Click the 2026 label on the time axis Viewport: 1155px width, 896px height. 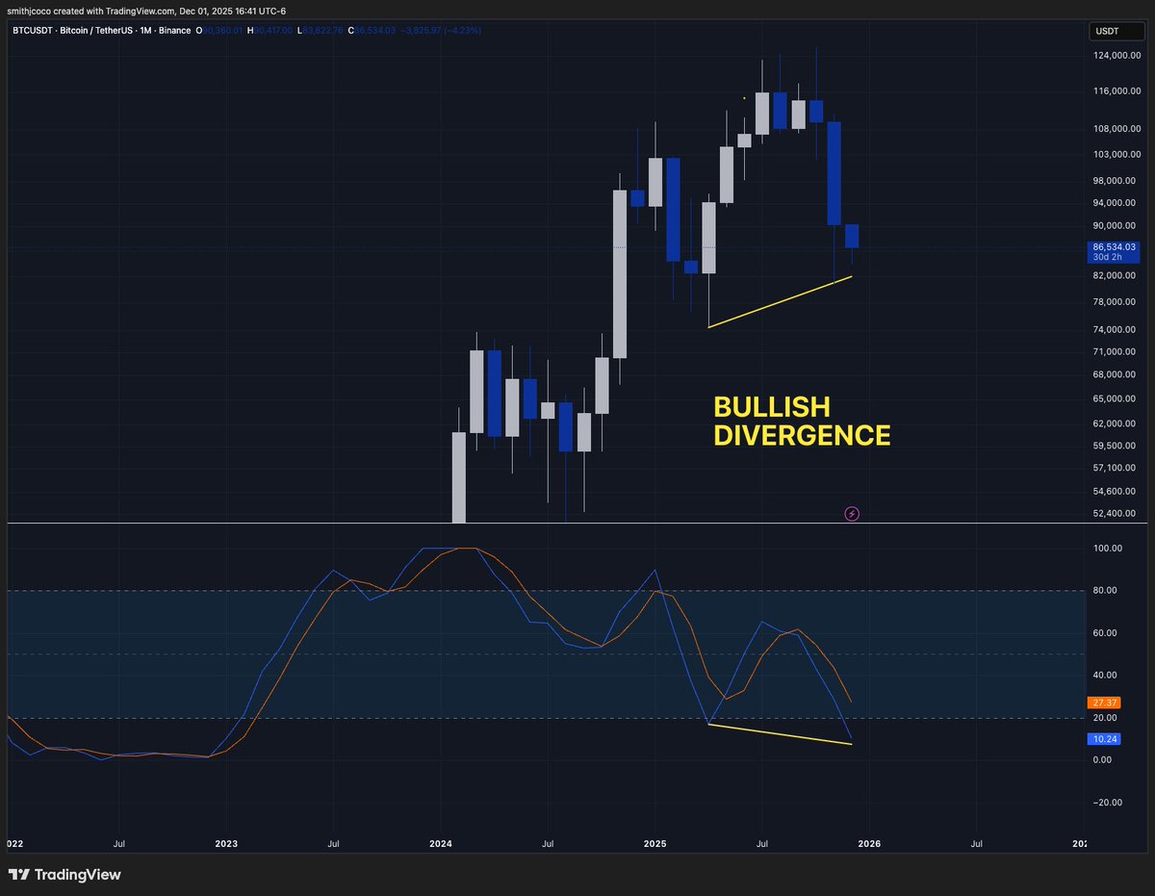click(870, 844)
